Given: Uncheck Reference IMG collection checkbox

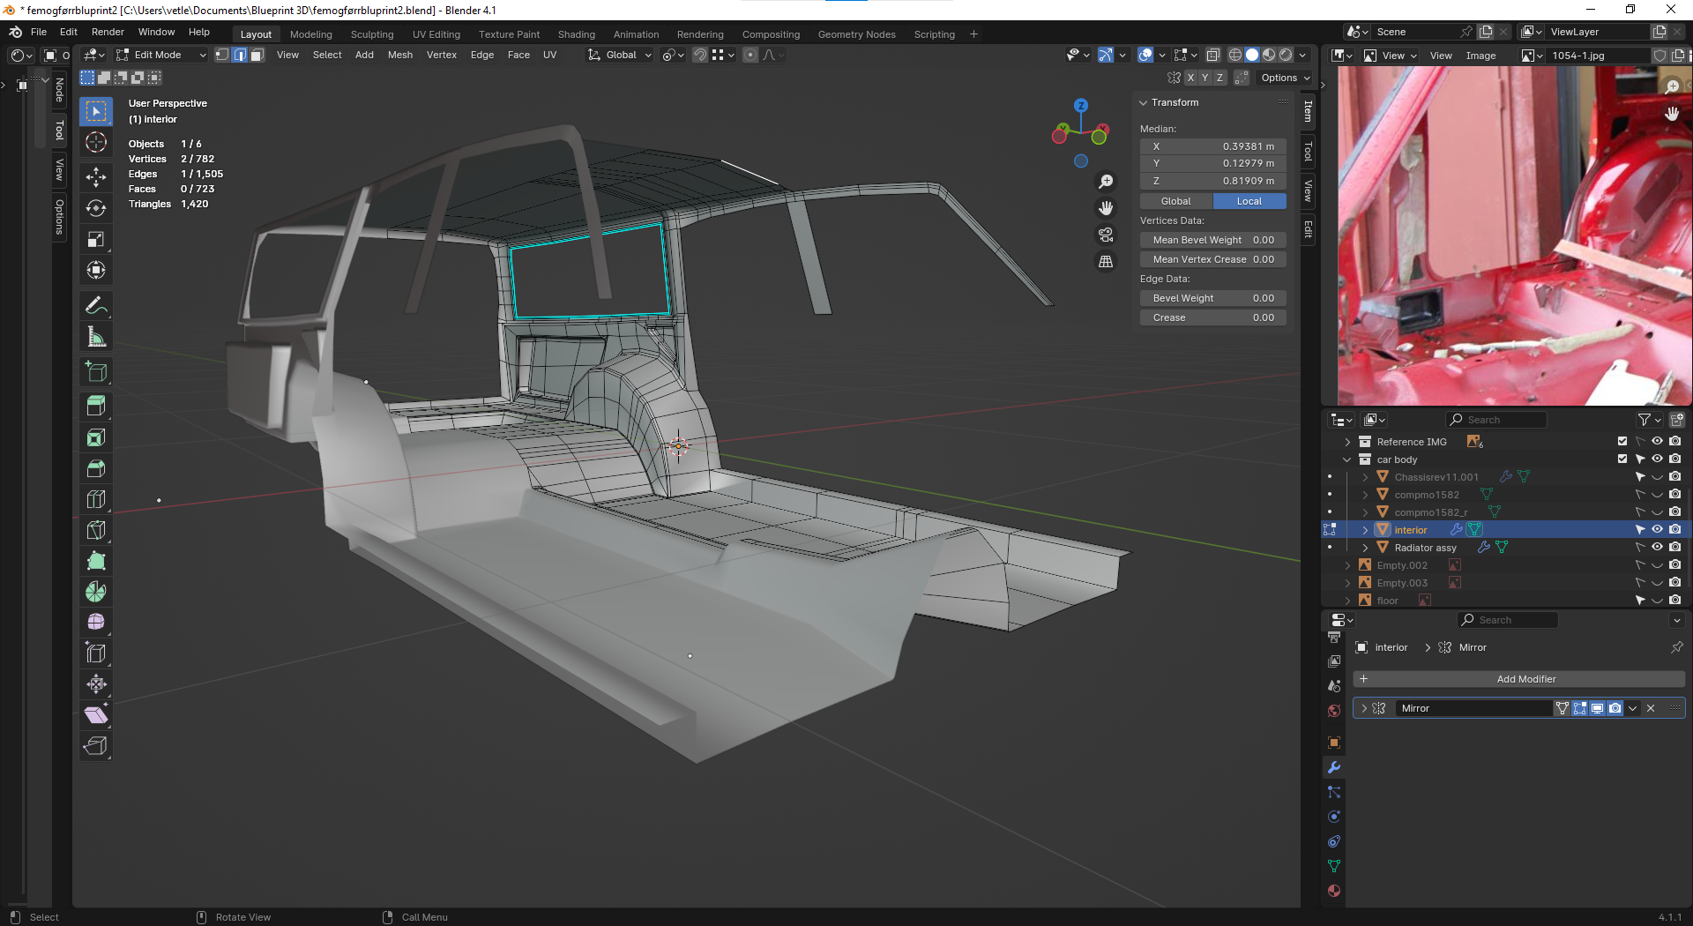Looking at the screenshot, I should (x=1622, y=441).
